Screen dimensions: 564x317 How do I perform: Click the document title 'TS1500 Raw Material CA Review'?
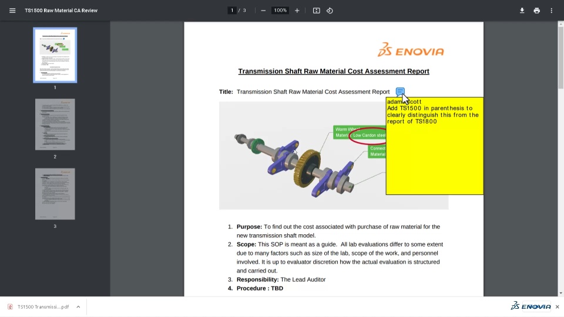61,11
